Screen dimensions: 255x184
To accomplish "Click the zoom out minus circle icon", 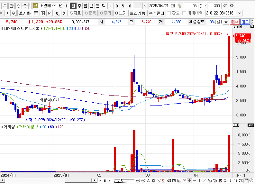I will (138, 180).
